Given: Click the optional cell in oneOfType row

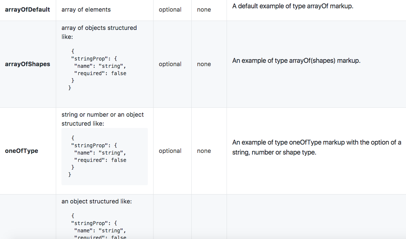Looking at the screenshot, I should [170, 151].
